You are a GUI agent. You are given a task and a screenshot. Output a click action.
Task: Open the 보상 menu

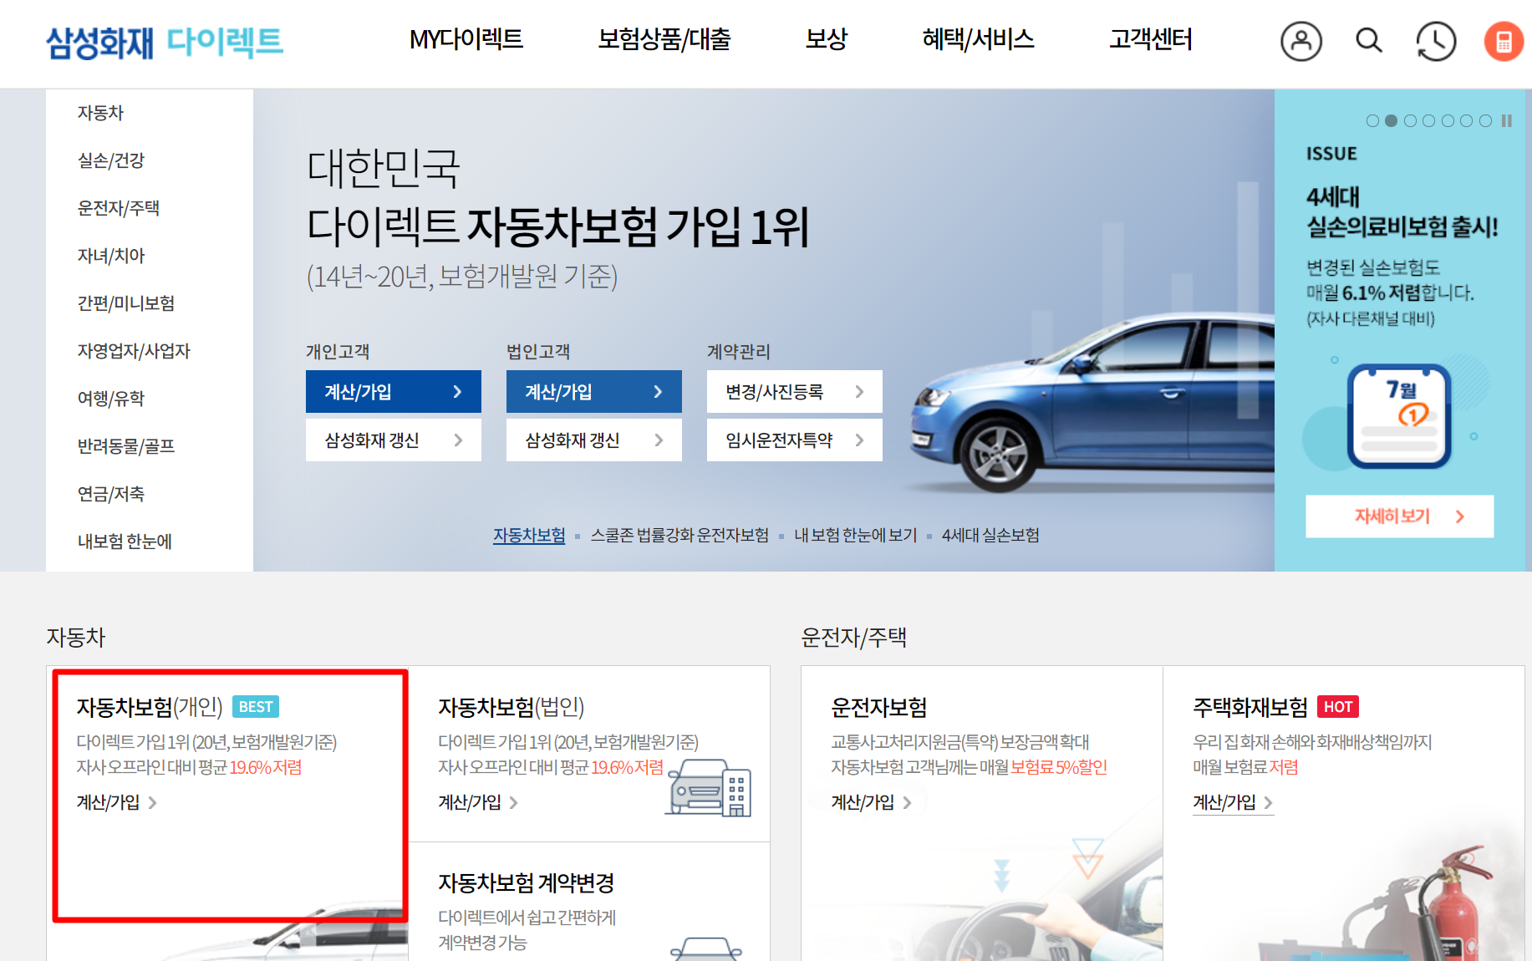coord(827,39)
